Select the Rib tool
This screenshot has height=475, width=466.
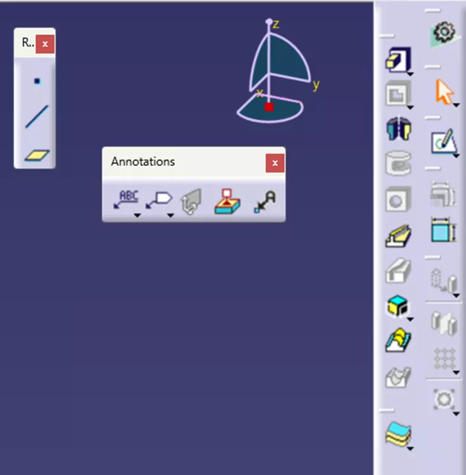coord(398,236)
